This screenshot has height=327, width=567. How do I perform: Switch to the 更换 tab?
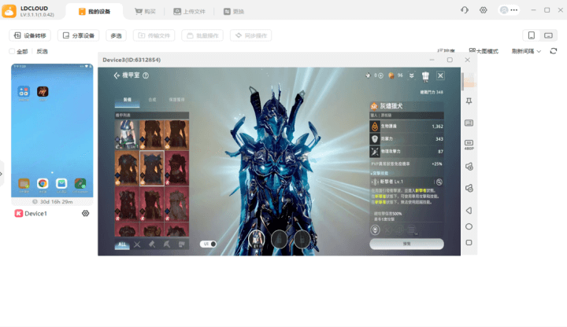[x=234, y=12]
